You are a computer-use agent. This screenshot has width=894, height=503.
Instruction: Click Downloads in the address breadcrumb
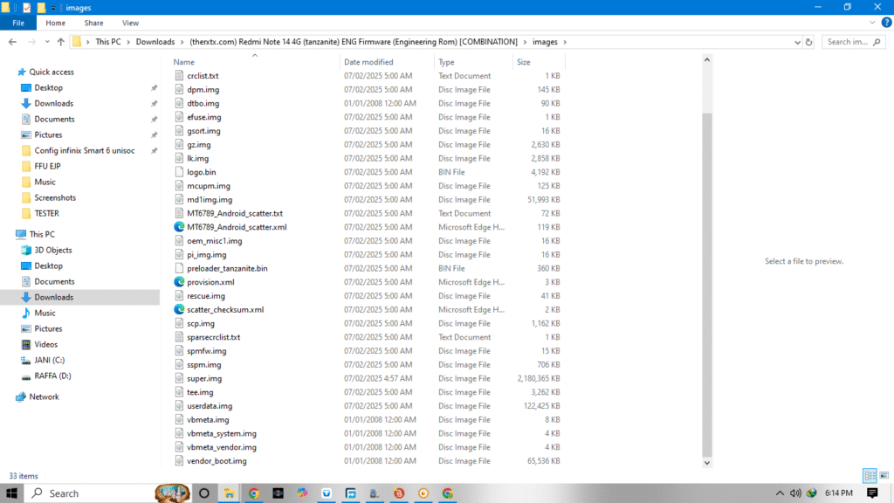(x=155, y=42)
